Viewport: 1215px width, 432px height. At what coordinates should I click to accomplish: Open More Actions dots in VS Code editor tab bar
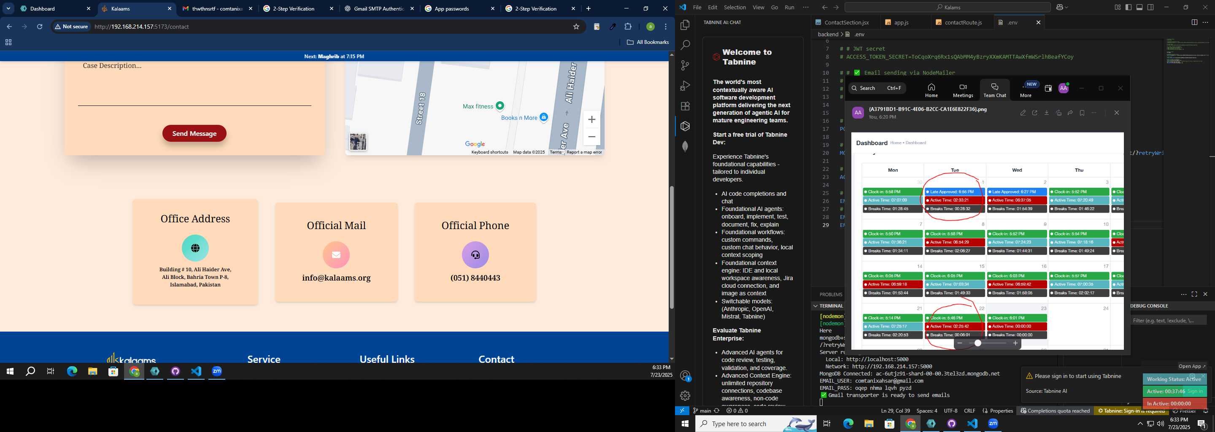(x=1206, y=23)
